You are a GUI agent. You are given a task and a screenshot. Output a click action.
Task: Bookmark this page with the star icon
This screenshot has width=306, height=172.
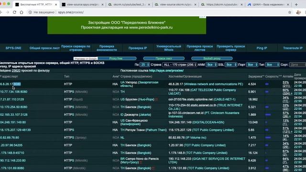[290, 12]
